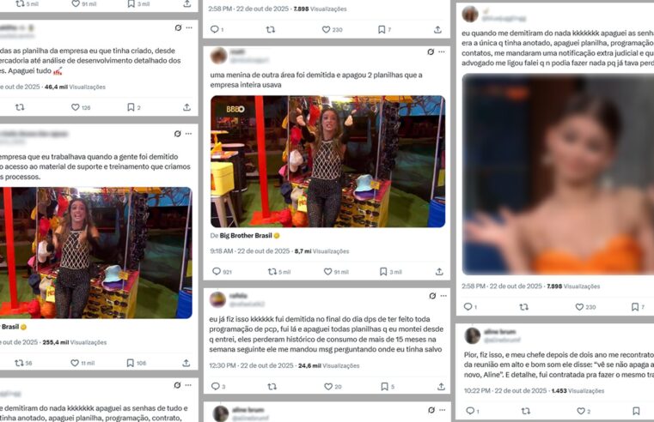Open Grok icon on the 2 planilhas tweet
Image resolution: width=654 pixels, height=422 pixels.
coord(431,52)
